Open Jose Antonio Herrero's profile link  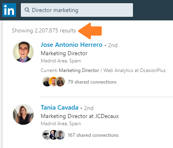tap(71, 45)
